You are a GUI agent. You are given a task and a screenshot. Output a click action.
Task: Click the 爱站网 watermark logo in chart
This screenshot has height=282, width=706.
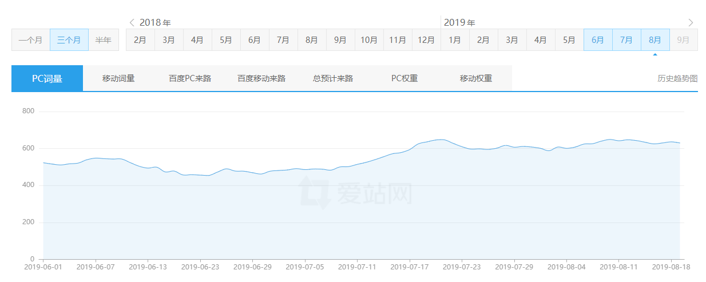click(356, 193)
